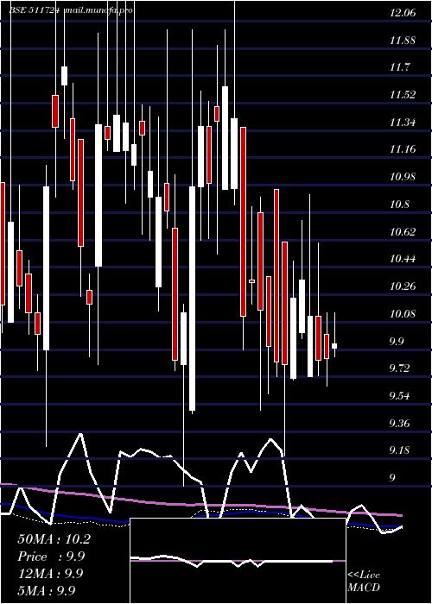Click the 5MA : 9.9 readout

click(47, 590)
